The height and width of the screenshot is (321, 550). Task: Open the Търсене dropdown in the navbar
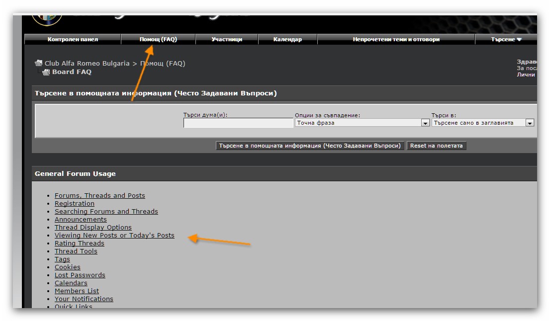pyautogui.click(x=506, y=39)
